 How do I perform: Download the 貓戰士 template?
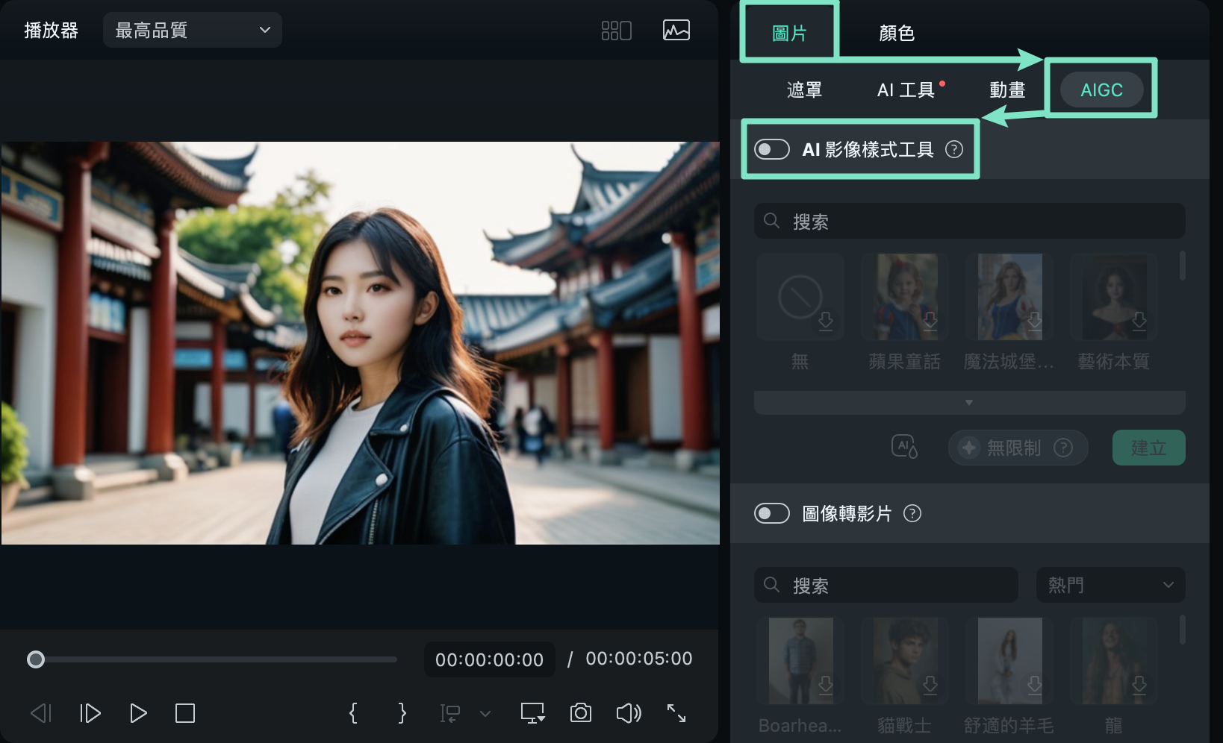930,686
